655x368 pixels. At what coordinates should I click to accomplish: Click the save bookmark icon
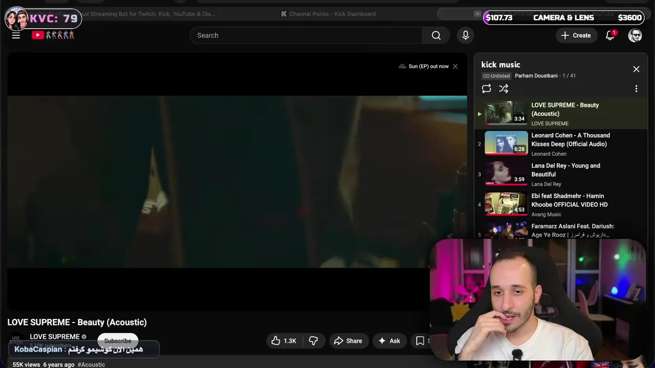tap(420, 341)
